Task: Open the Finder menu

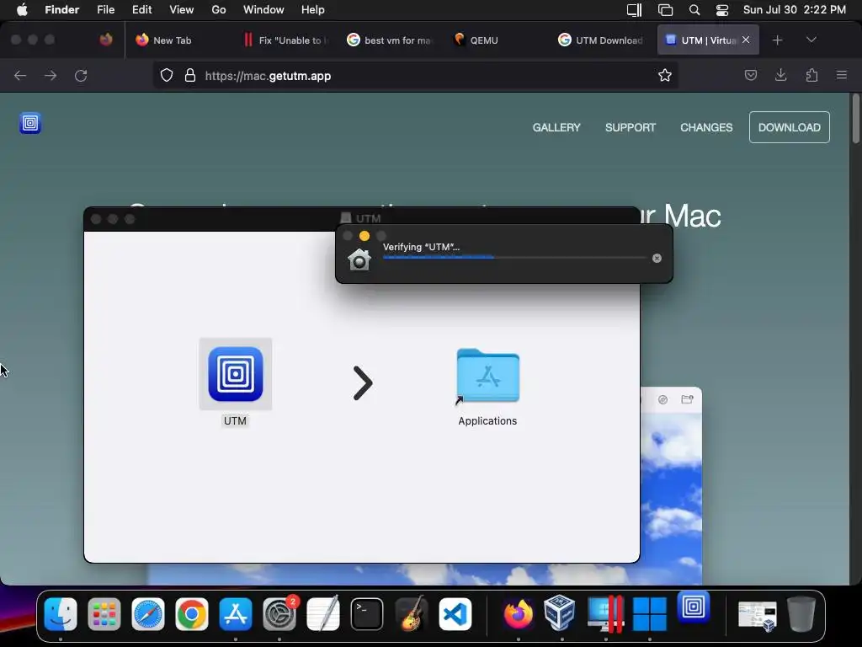Action: click(61, 10)
